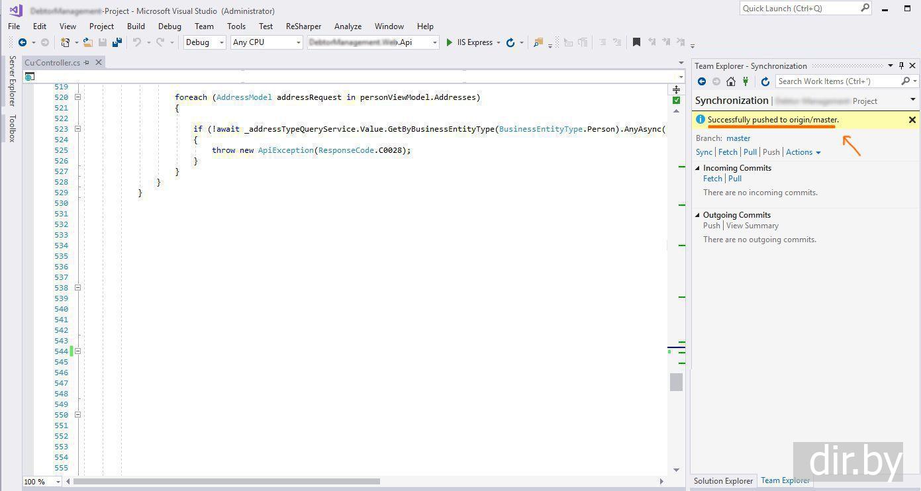The height and width of the screenshot is (491, 921).
Task: Refresh the Team Explorer panel
Action: click(765, 81)
